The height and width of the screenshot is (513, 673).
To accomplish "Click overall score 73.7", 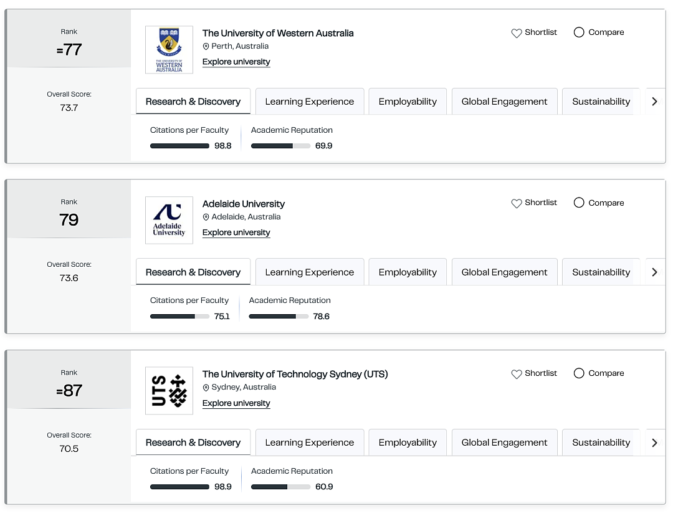I will coord(69,108).
